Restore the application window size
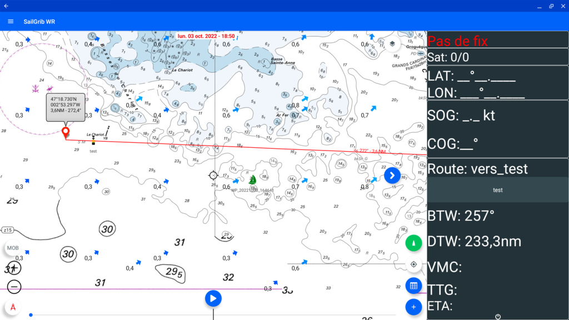The image size is (569, 320). (x=551, y=6)
